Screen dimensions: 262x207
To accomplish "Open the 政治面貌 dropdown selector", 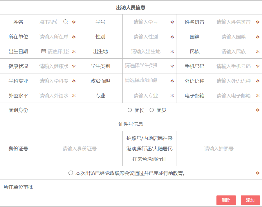I will click(x=145, y=80).
